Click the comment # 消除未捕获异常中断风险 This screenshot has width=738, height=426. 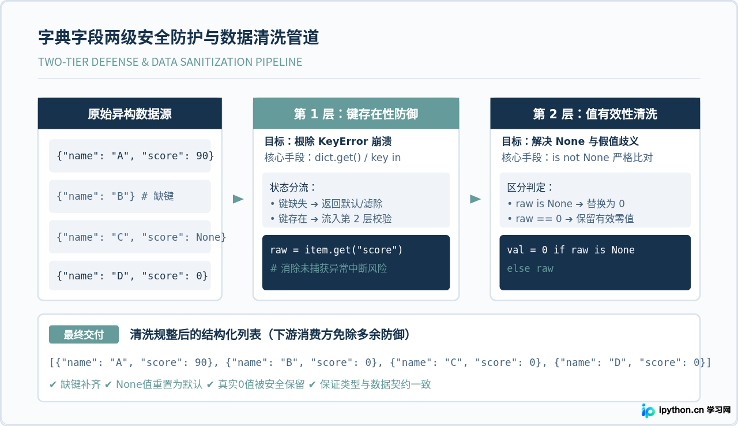329,268
